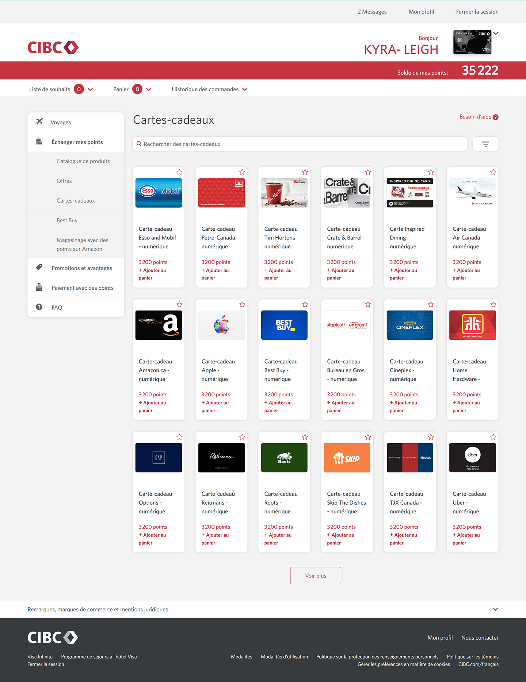
Task: Click the CIBC logo in header
Action: [x=53, y=48]
